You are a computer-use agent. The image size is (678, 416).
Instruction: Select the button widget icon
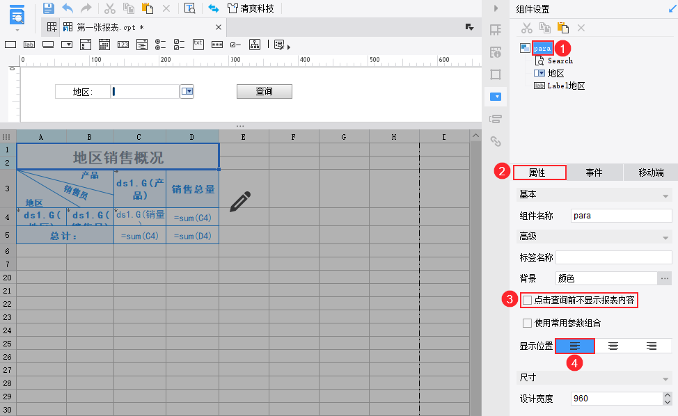pyautogui.click(x=48, y=45)
